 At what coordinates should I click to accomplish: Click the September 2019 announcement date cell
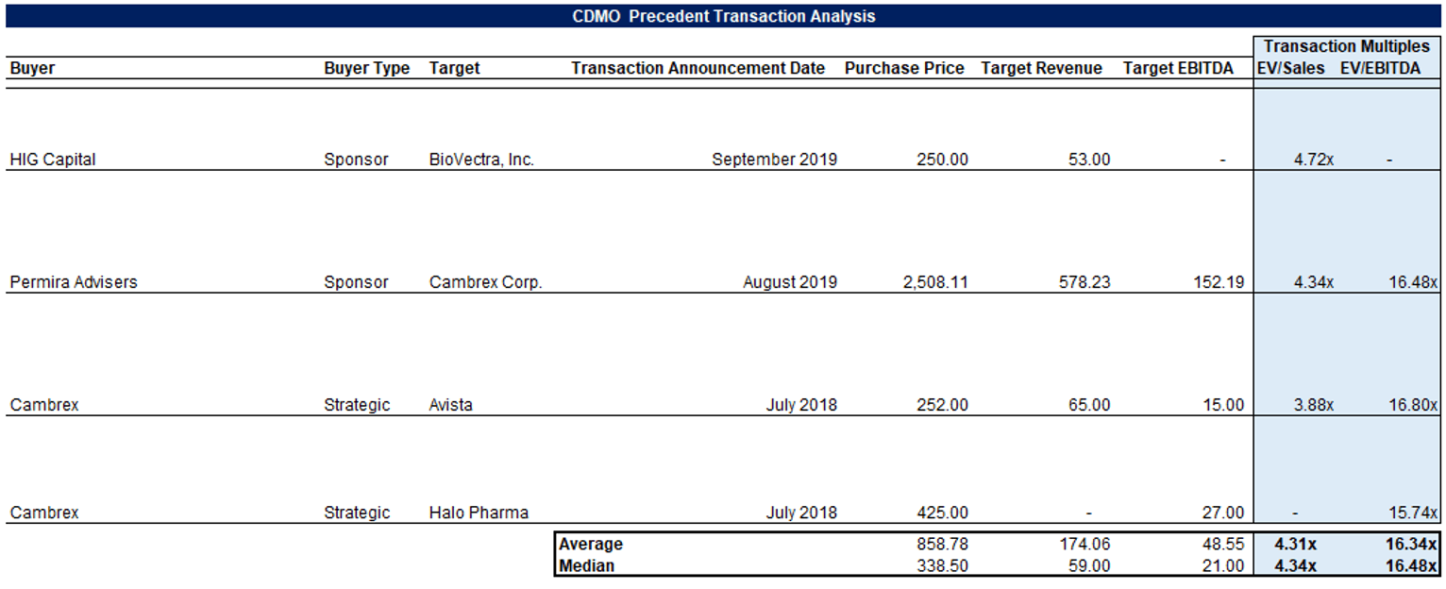coord(774,160)
